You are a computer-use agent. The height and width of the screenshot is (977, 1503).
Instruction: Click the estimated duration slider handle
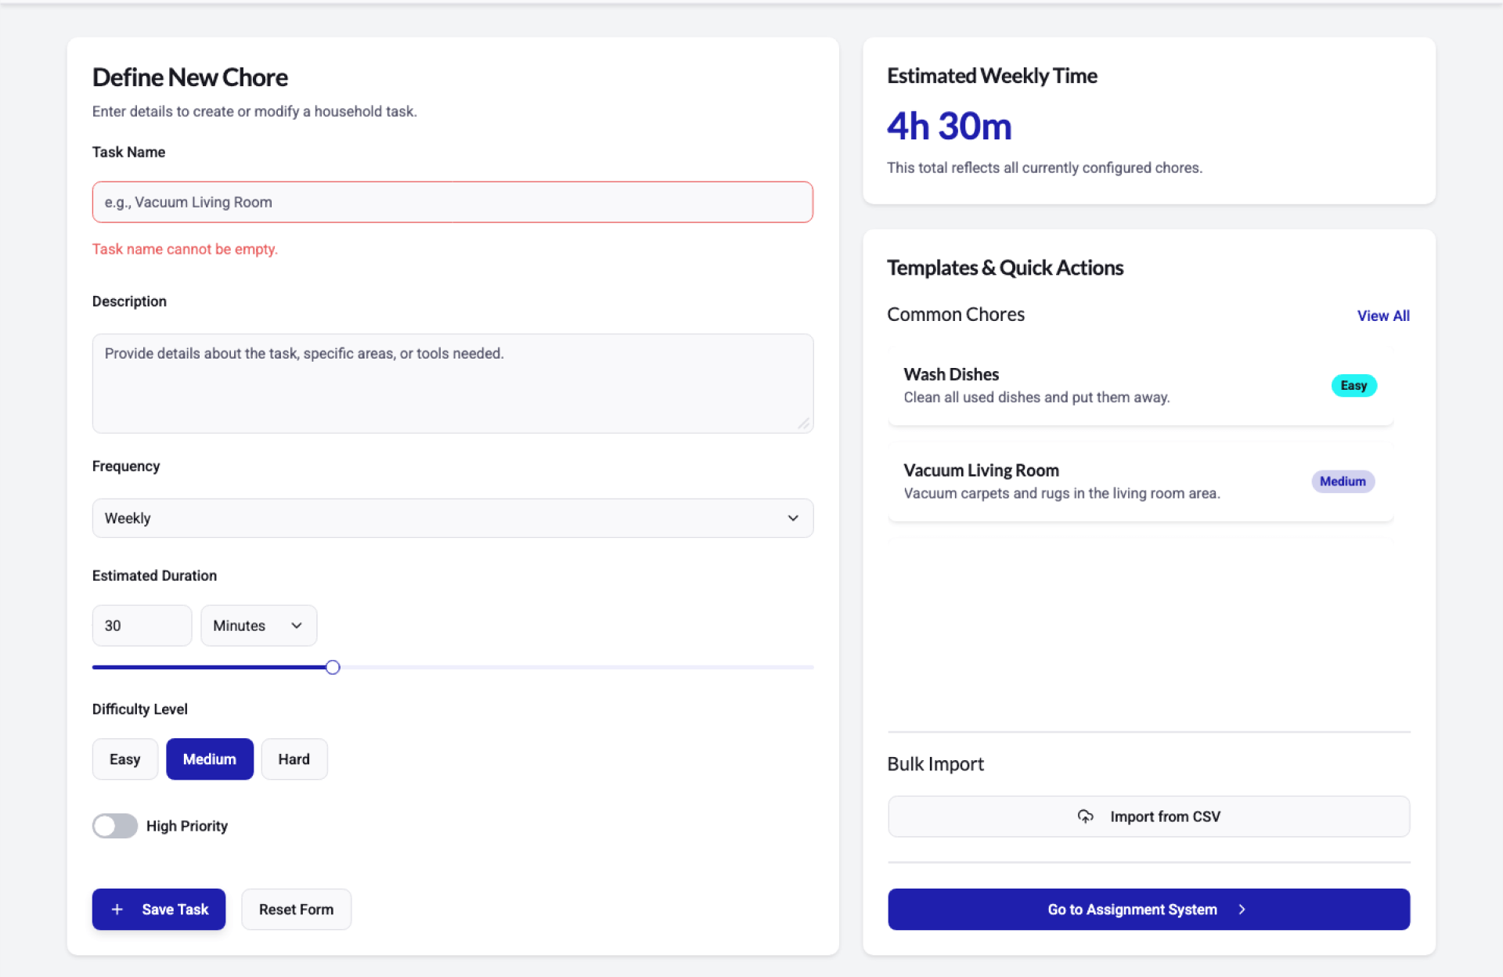[333, 667]
